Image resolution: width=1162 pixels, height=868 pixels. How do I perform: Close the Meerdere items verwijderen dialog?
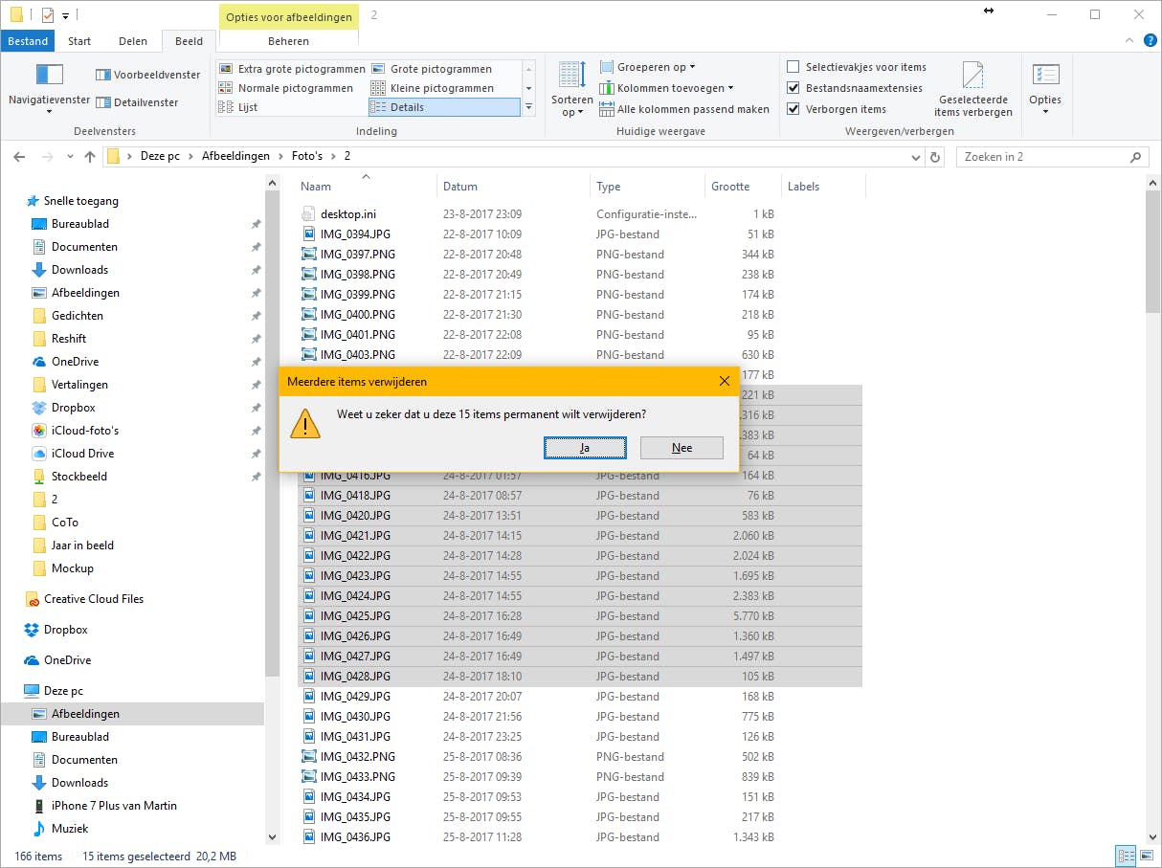click(725, 381)
